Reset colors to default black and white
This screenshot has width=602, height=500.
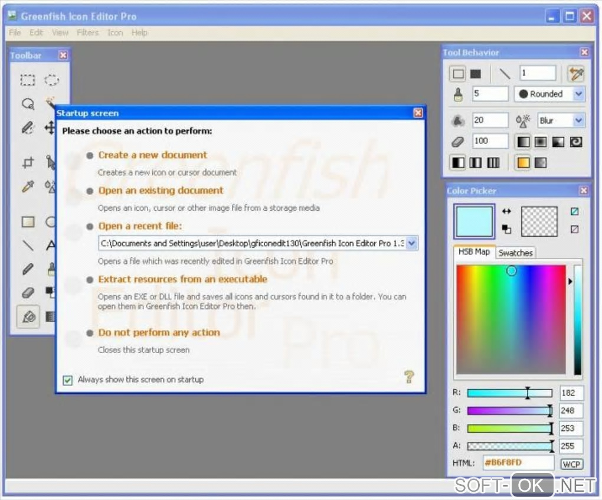(x=506, y=229)
